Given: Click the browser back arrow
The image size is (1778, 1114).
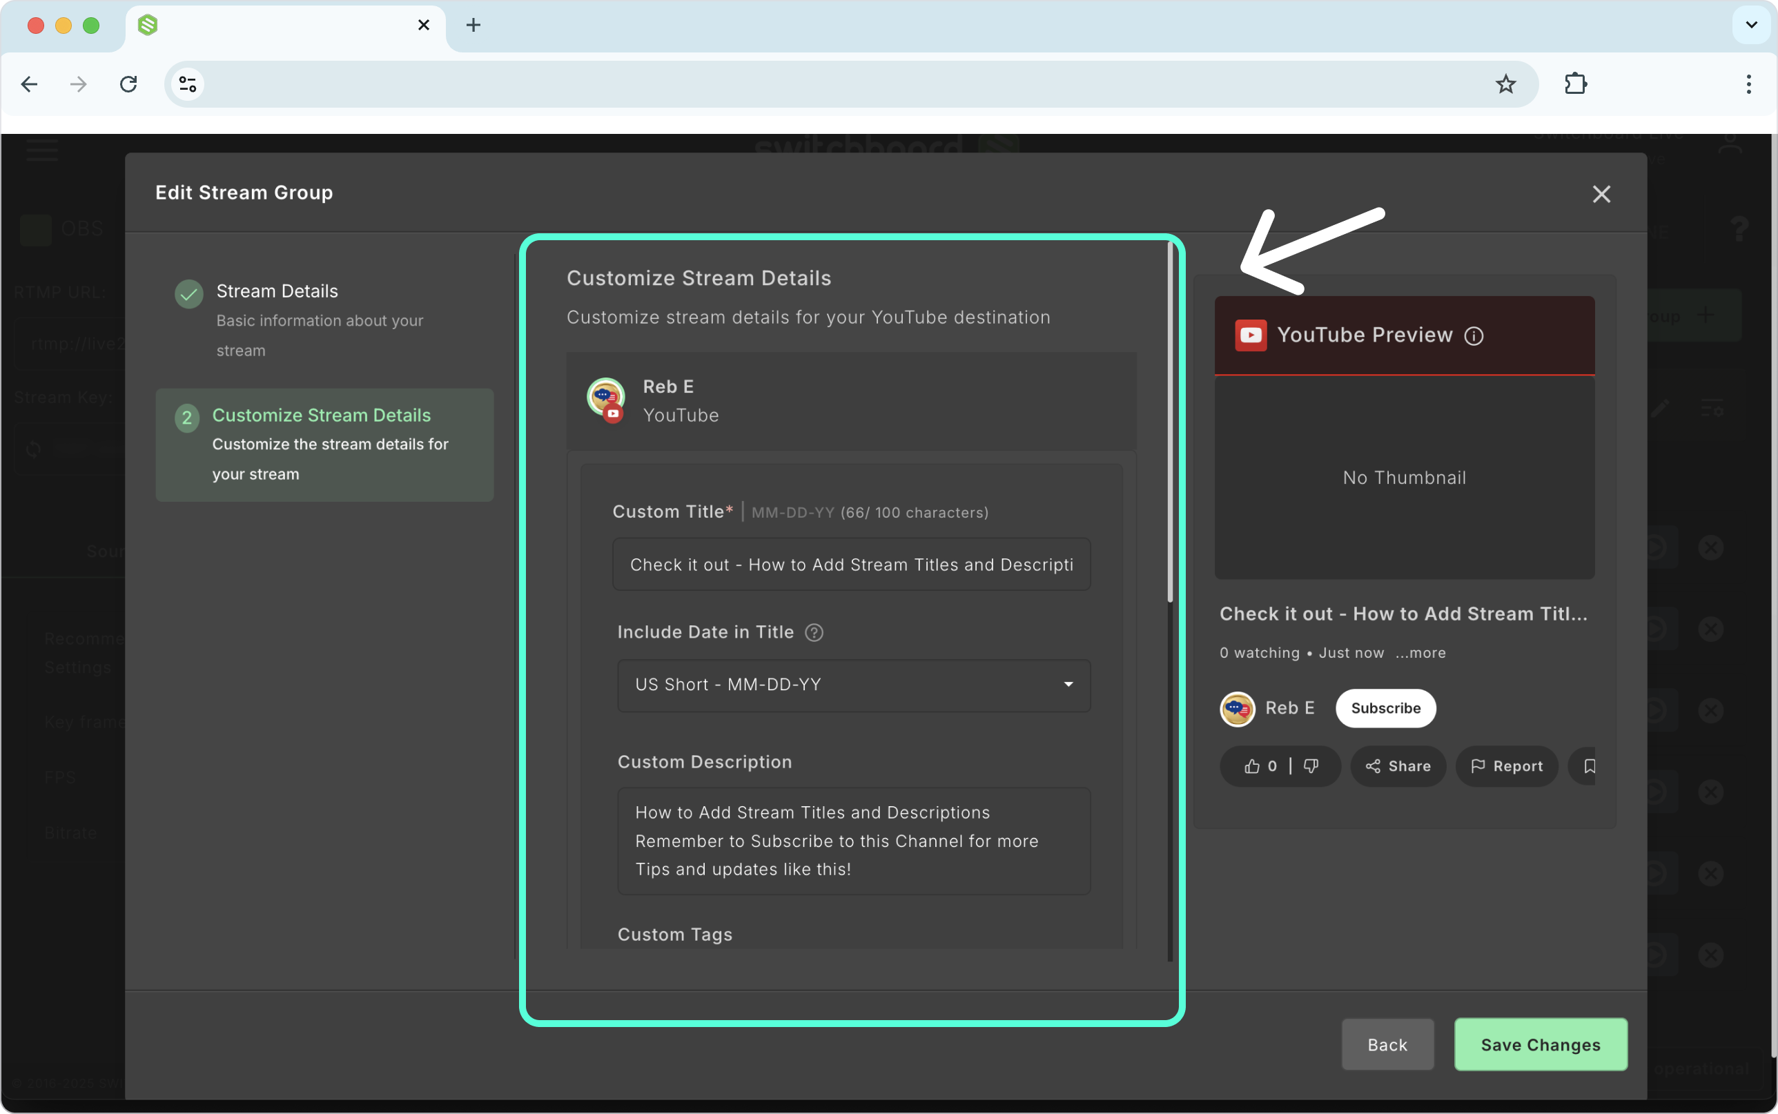Looking at the screenshot, I should [30, 84].
